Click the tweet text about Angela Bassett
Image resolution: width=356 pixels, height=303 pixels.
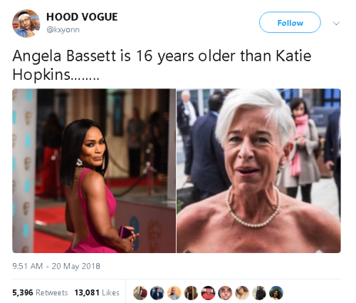(x=162, y=65)
